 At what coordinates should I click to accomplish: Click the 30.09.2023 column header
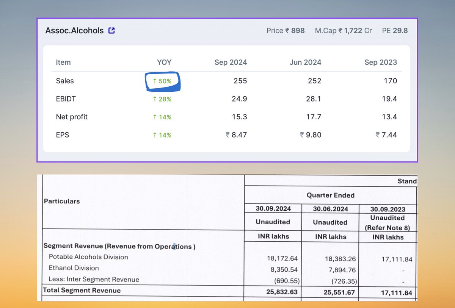388,209
